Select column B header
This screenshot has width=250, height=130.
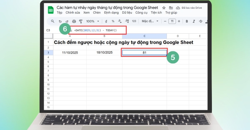104,36
